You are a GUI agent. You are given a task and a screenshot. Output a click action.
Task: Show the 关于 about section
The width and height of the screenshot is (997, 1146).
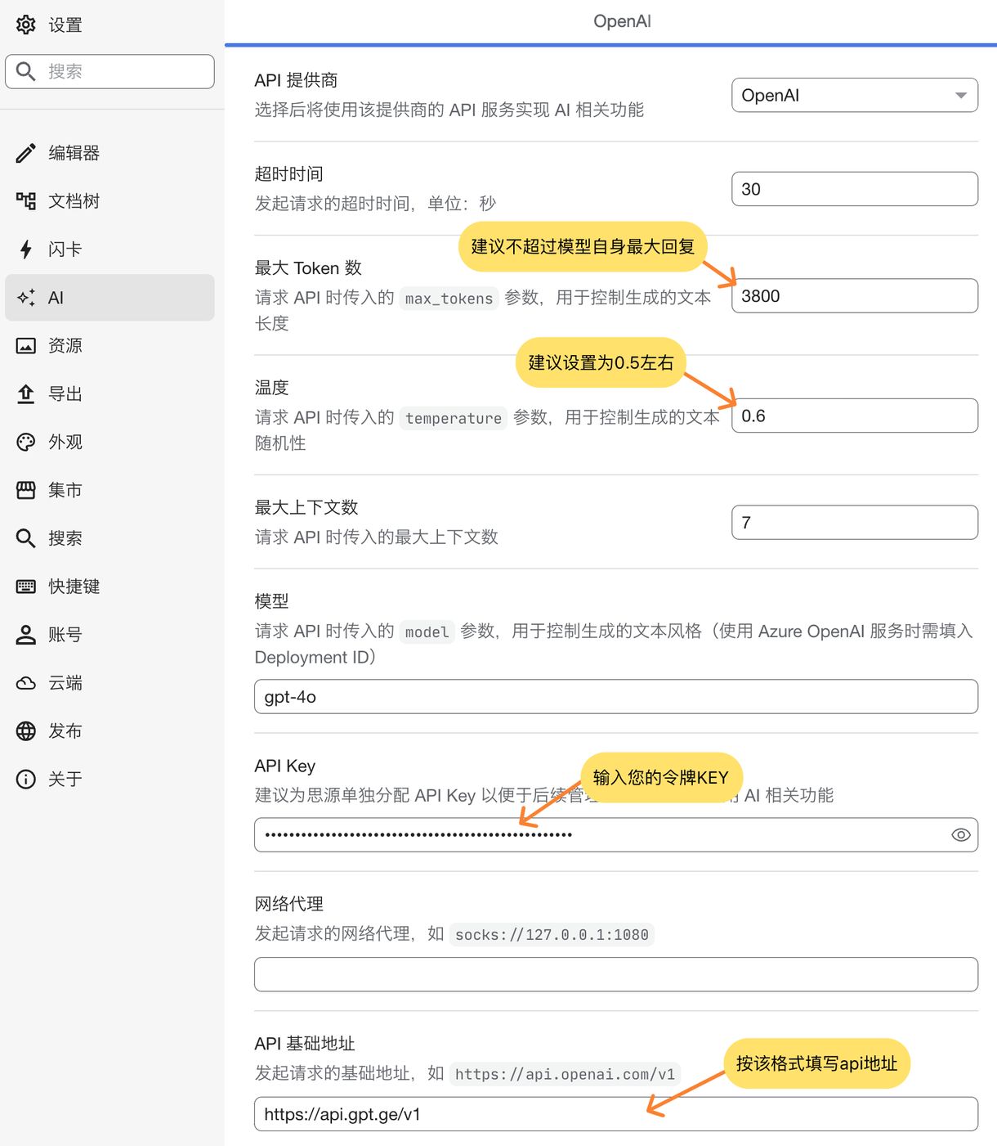110,780
